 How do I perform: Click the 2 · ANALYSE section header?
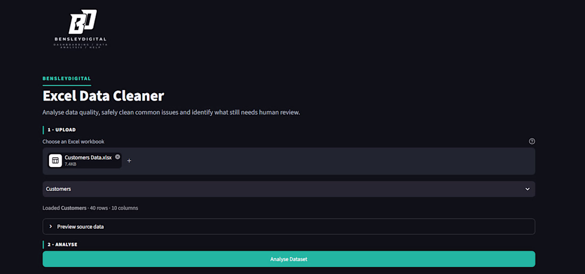(62, 245)
